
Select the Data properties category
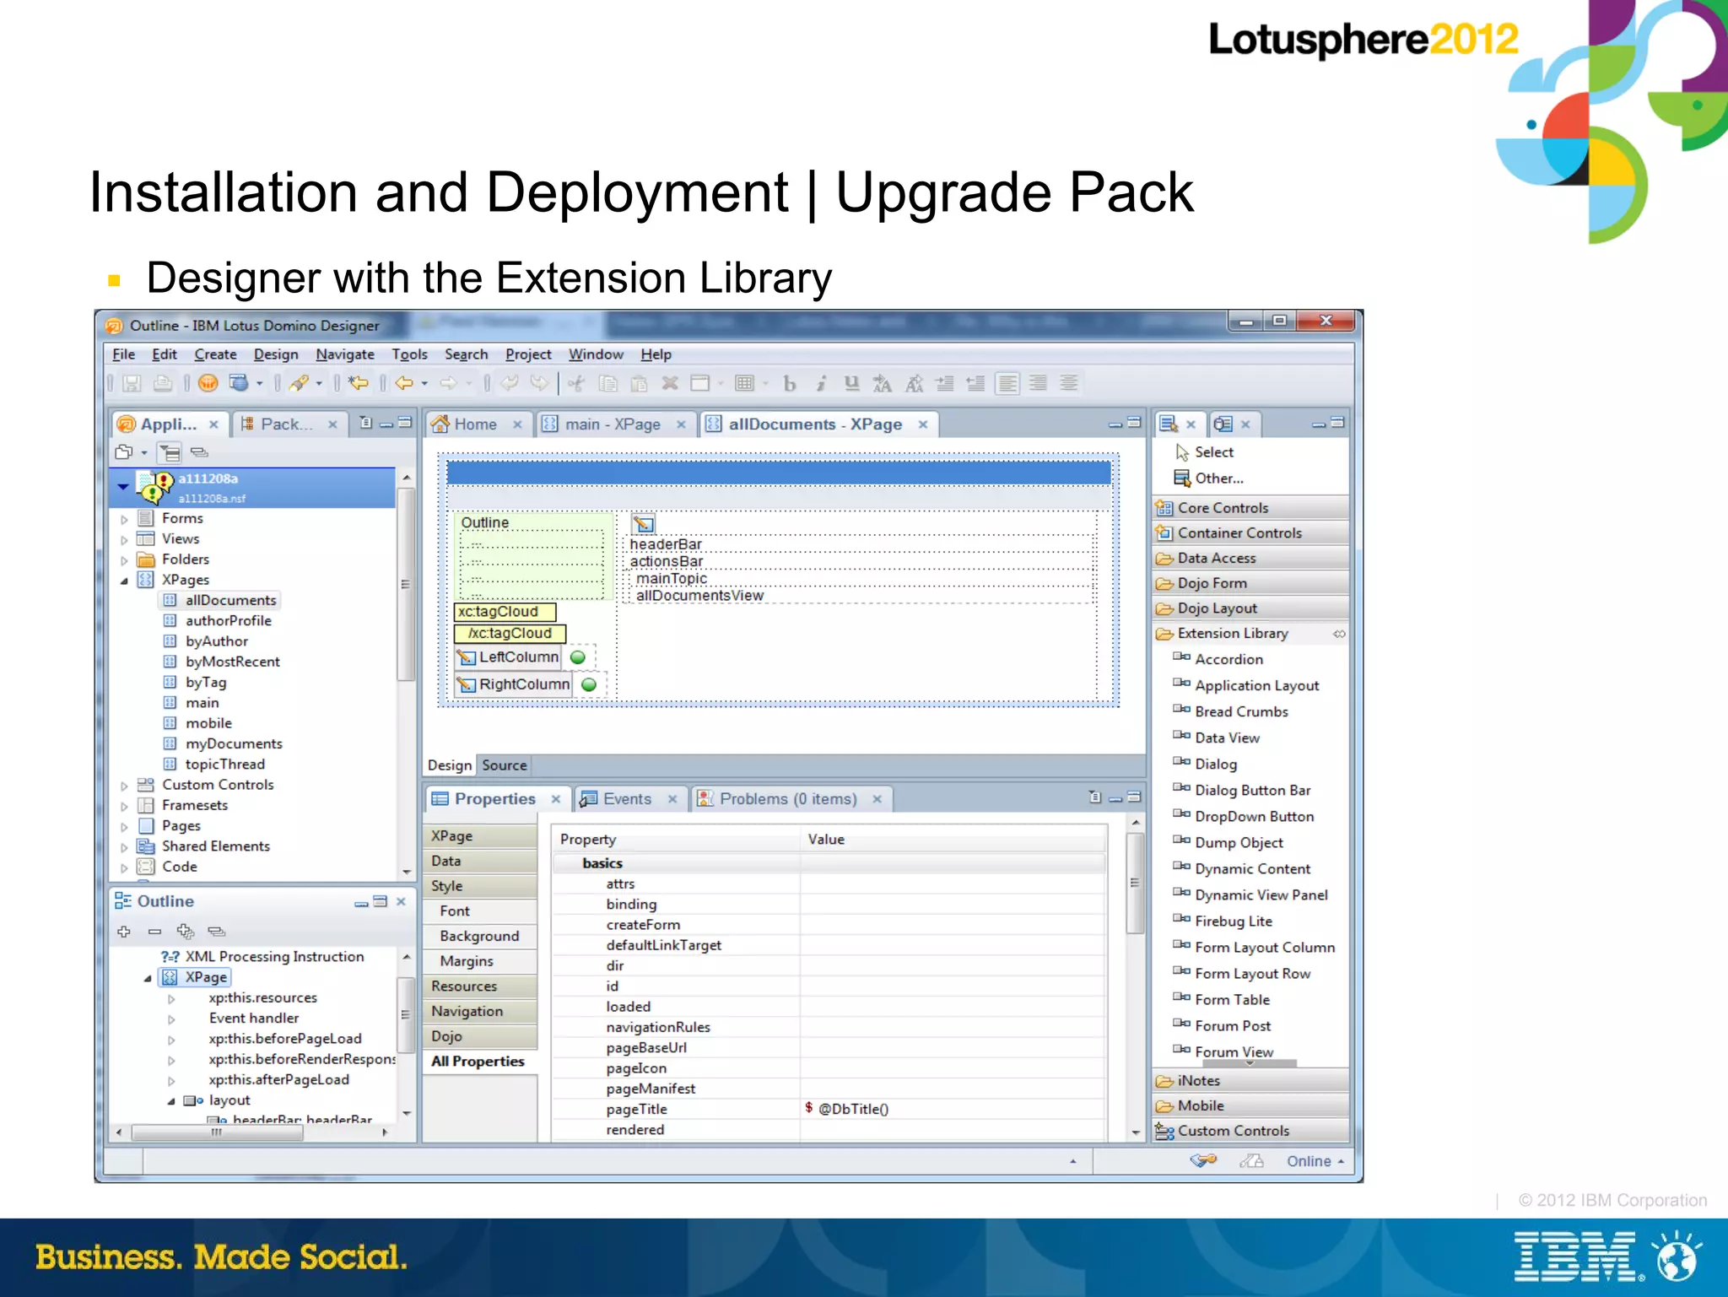coord(478,861)
